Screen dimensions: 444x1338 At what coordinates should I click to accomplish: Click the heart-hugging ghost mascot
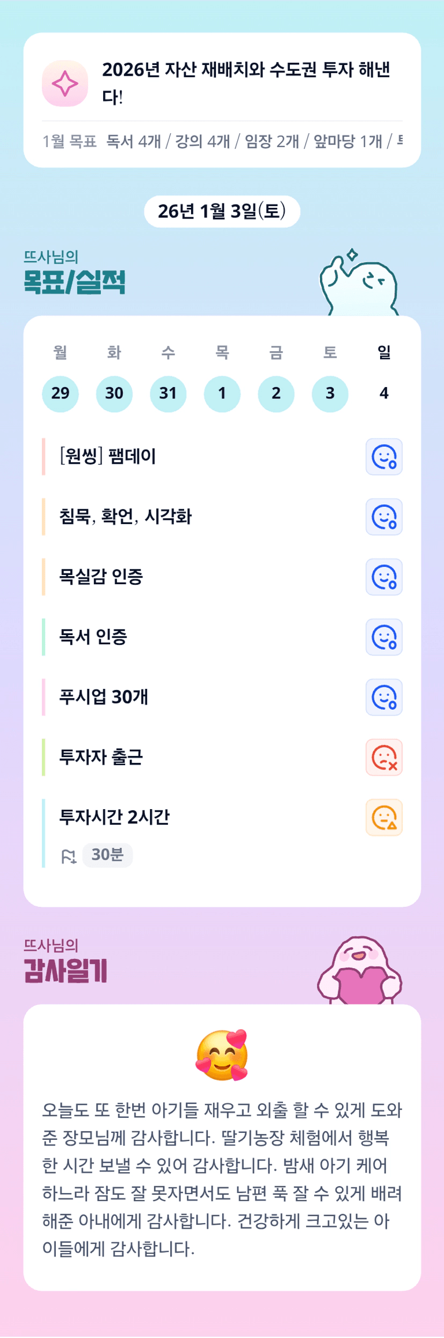point(360,971)
